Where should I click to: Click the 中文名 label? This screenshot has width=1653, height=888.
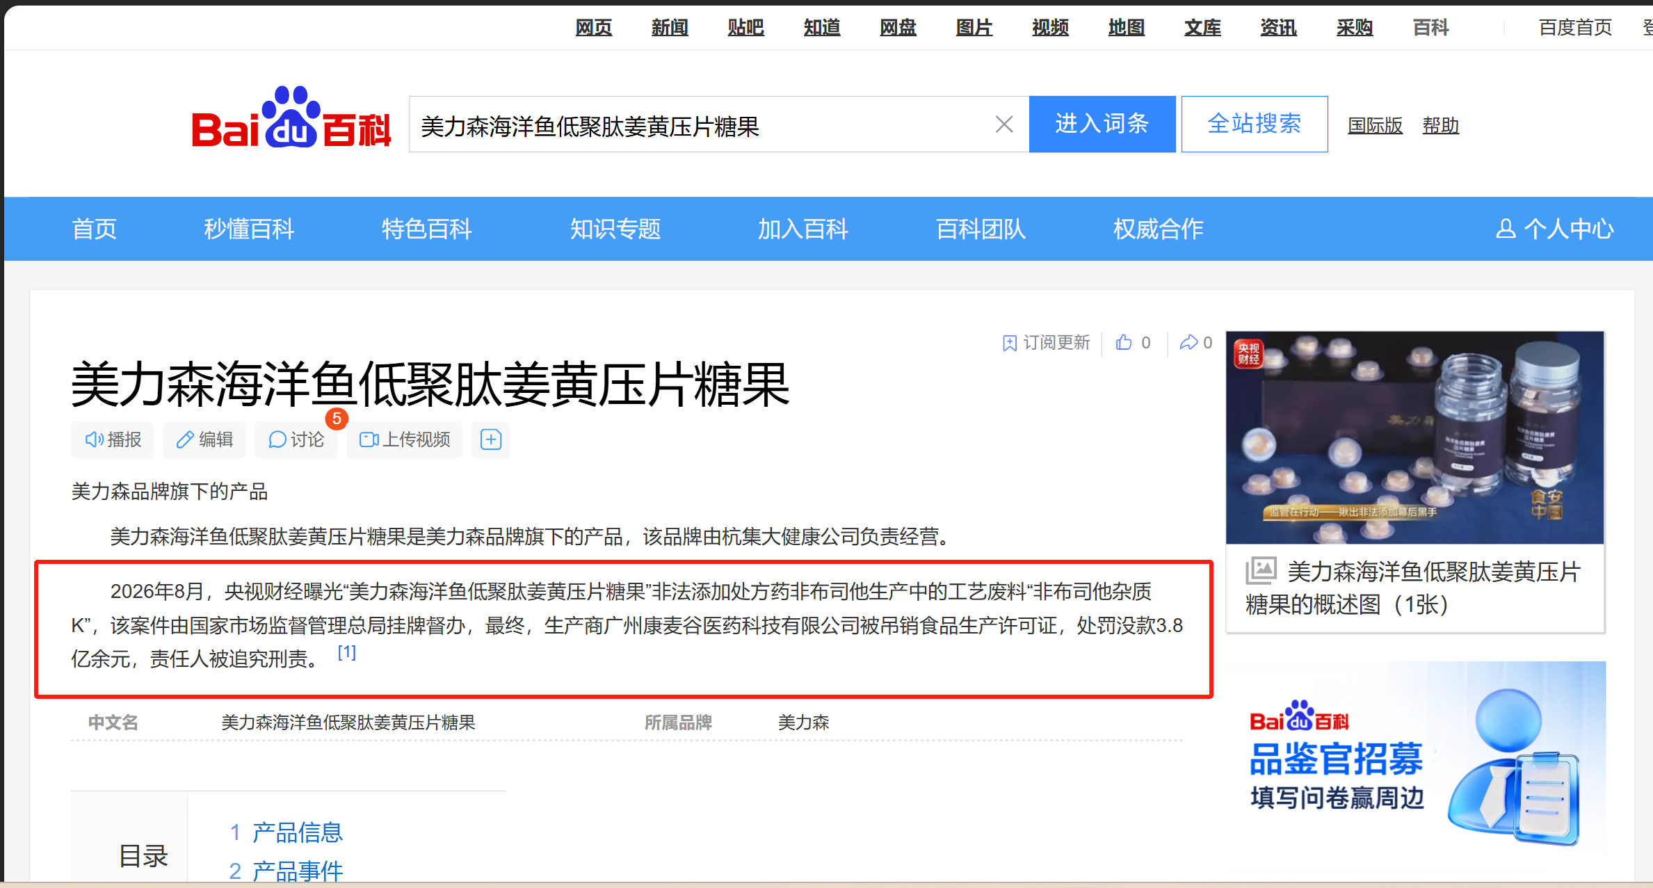[x=113, y=722]
